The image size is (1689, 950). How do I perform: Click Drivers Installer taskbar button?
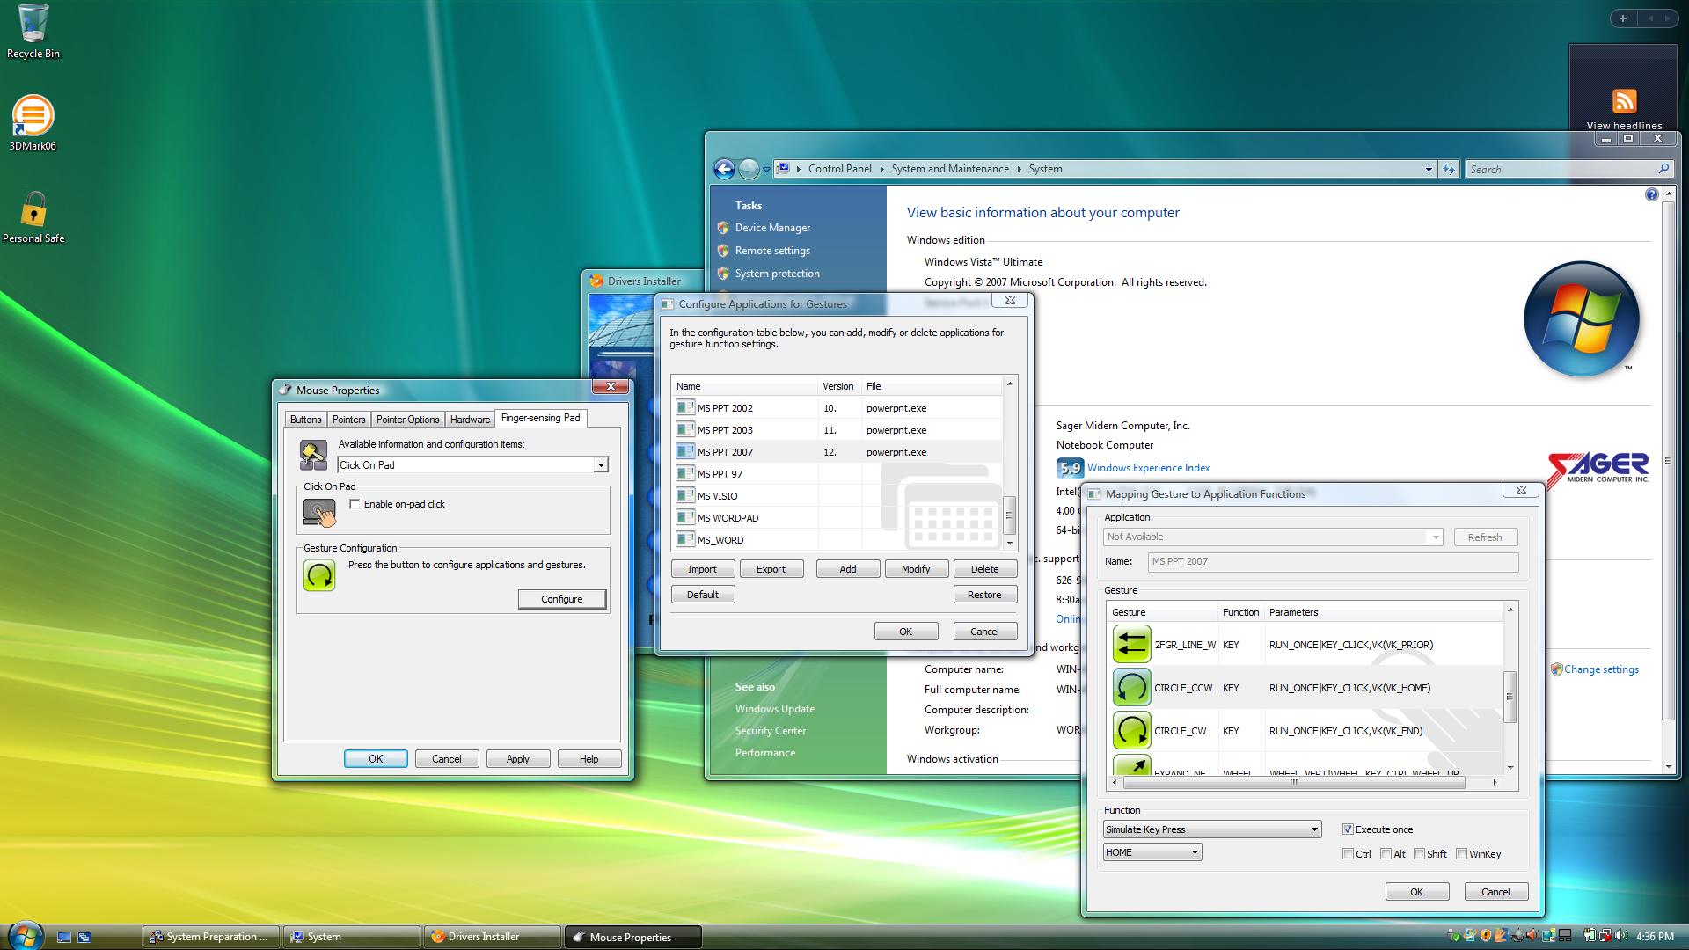tap(493, 937)
